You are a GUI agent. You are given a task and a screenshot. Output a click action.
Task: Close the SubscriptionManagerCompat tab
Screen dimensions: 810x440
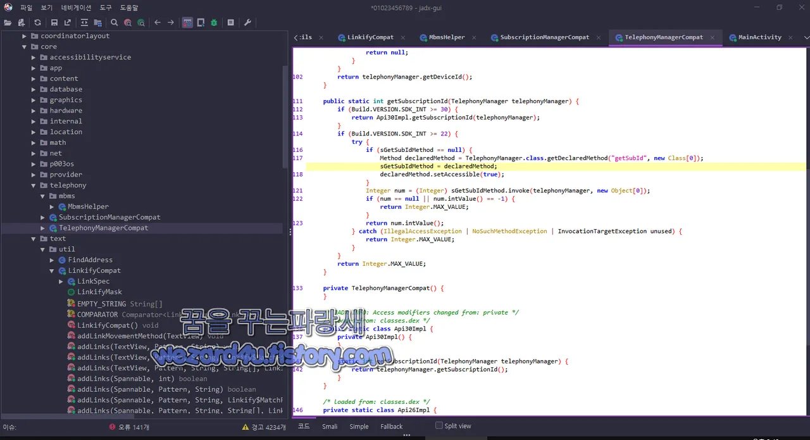pos(599,37)
